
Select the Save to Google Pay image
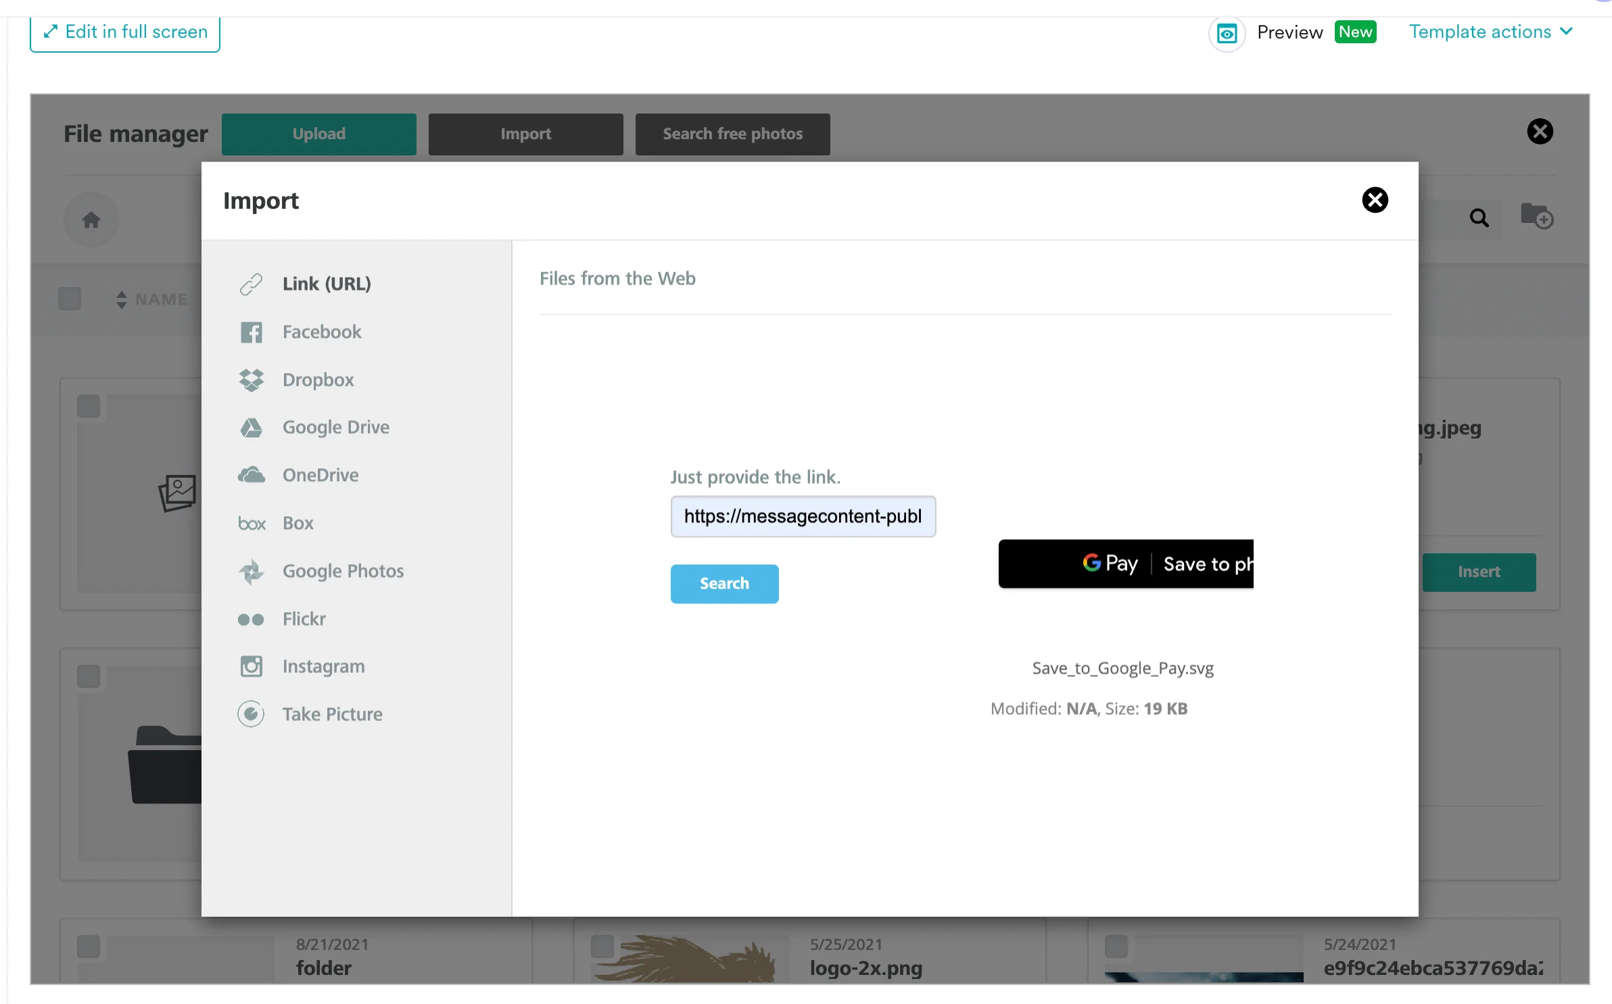tap(1126, 563)
